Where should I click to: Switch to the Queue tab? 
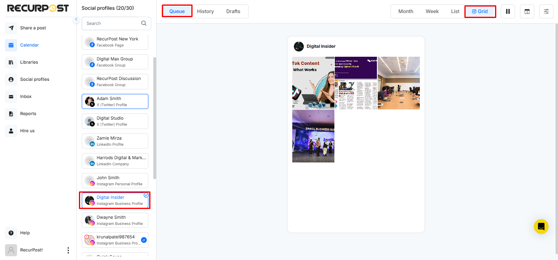pos(177,11)
